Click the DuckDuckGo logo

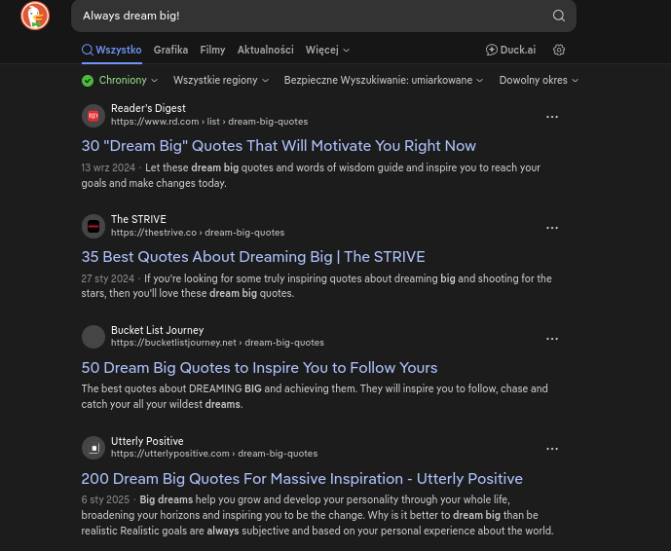(35, 16)
